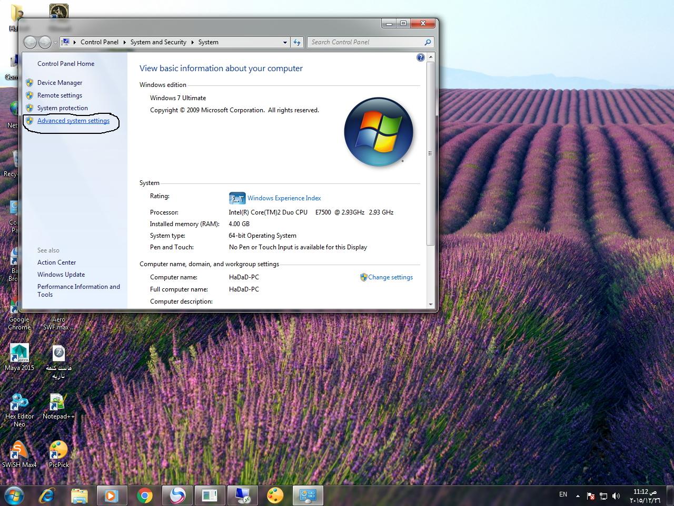Open System protection
This screenshot has width=674, height=506.
[63, 108]
